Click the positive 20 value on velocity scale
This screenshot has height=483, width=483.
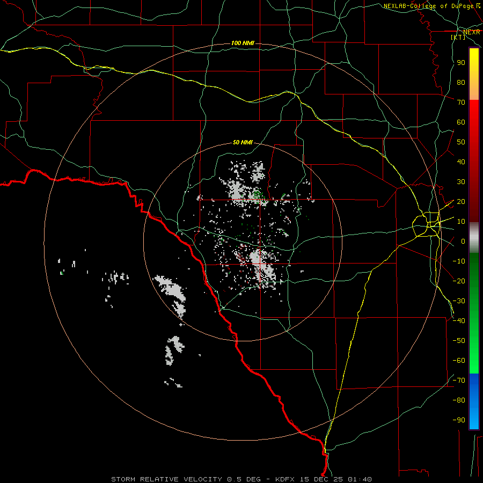461,202
